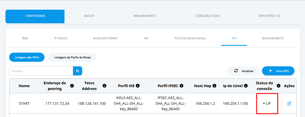Screen dimensions: 305x117
Task: Click the IKEv2-AES_ALL profile cell
Action: (129, 103)
